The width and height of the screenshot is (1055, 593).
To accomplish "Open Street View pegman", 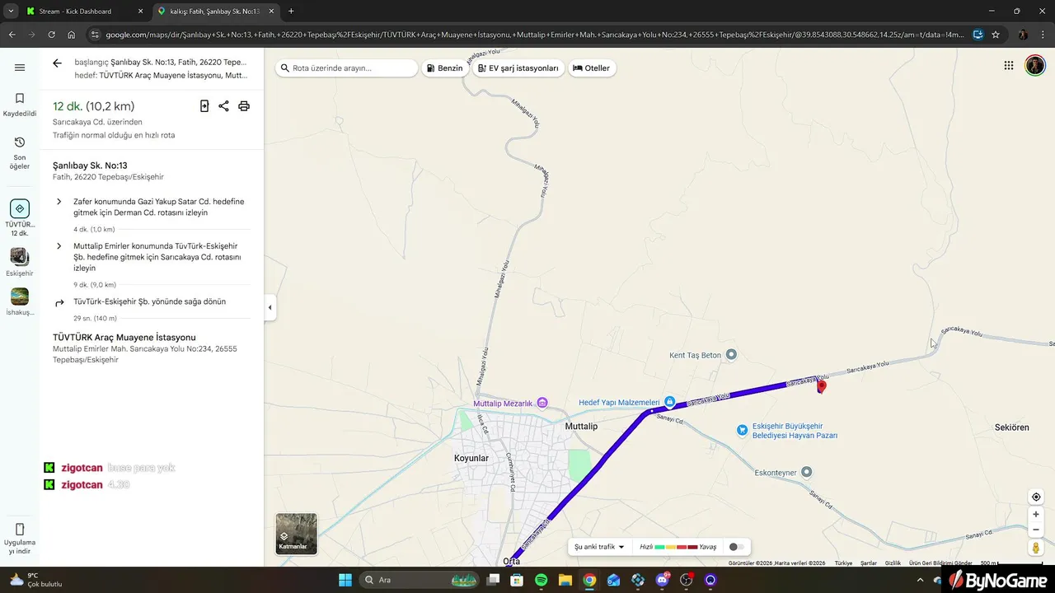I will (1036, 548).
